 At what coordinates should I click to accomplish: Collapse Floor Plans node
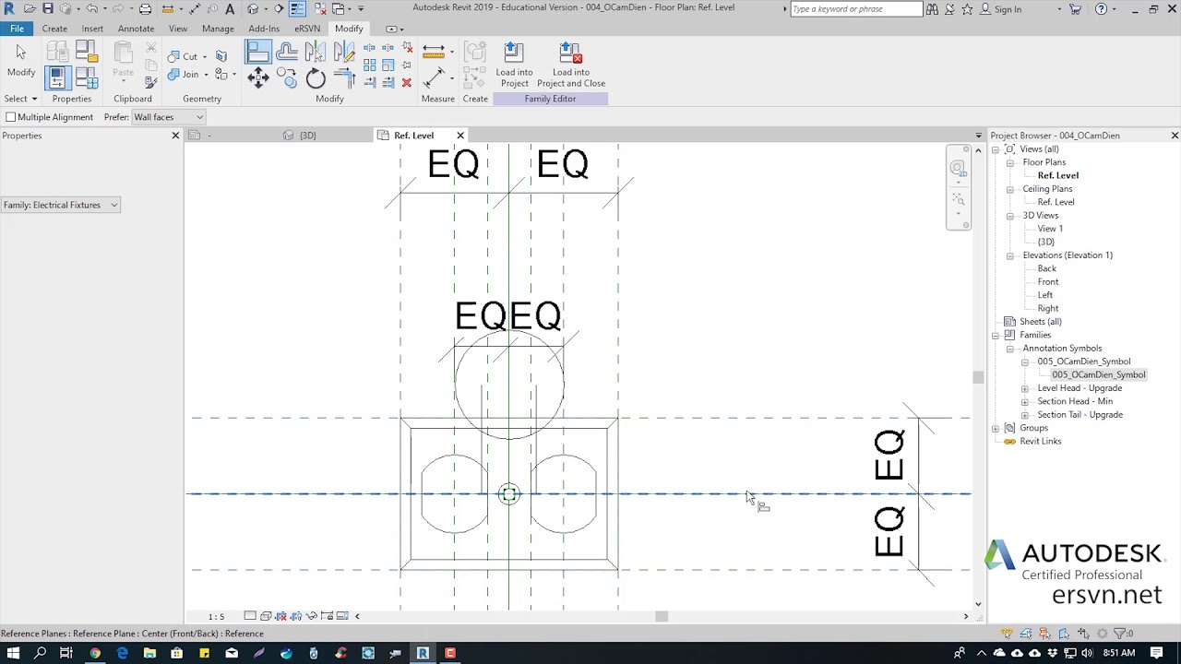coord(1010,162)
